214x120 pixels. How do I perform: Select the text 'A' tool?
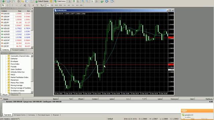(x=33, y=5)
